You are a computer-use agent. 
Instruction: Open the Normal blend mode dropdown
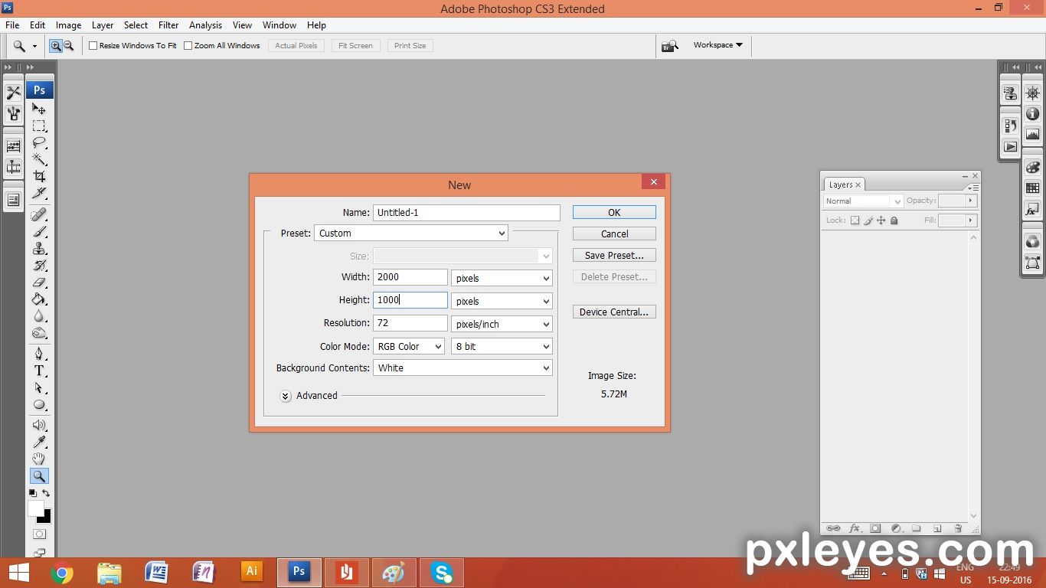[864, 201]
